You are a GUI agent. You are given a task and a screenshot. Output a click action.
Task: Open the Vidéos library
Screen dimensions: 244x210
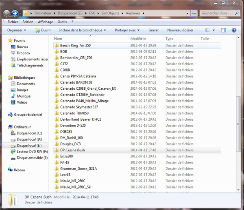coord(22,102)
